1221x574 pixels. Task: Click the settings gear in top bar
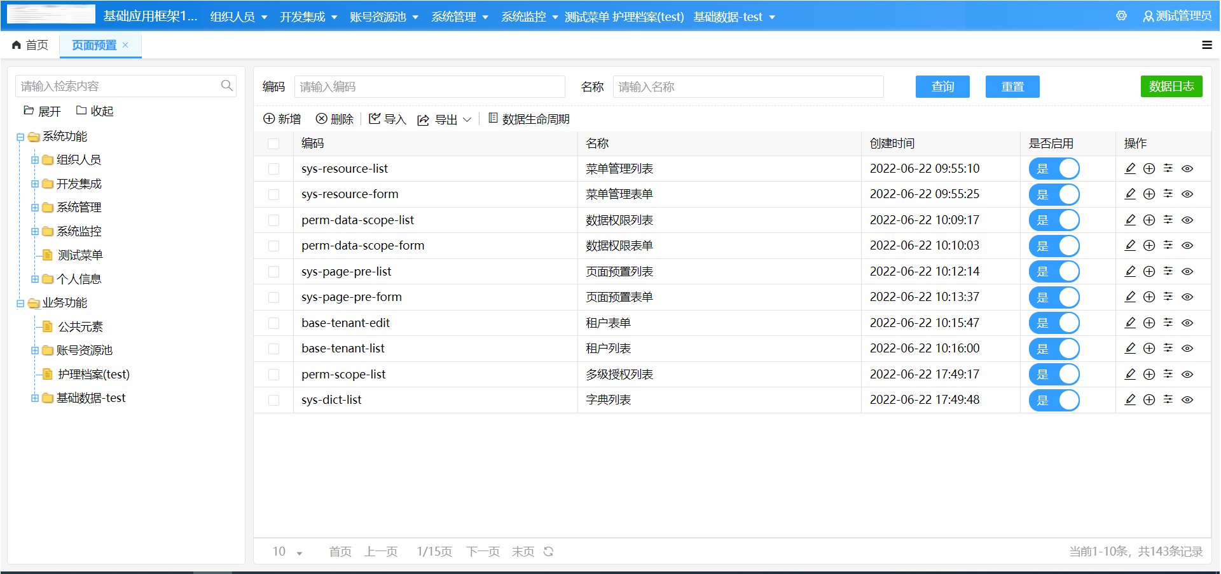click(1121, 16)
